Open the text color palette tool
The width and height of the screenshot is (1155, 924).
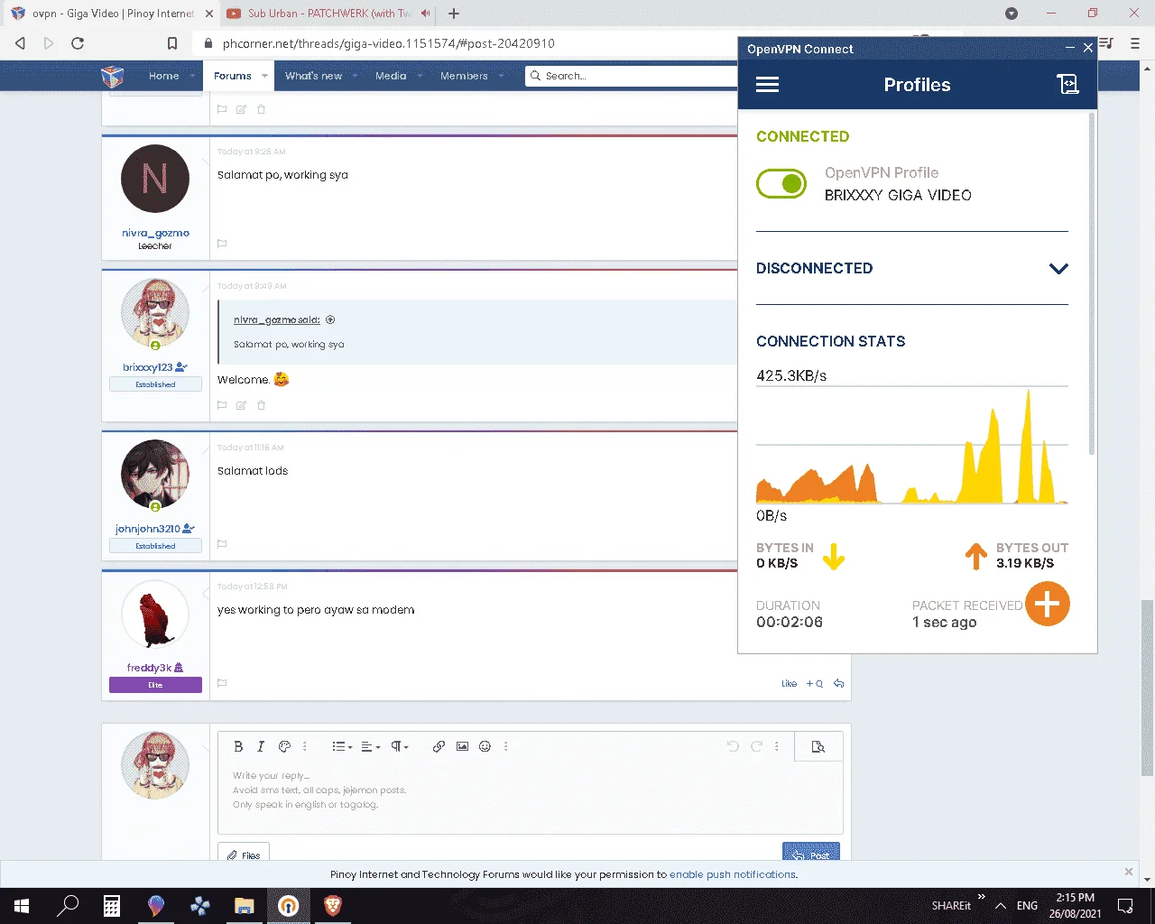pyautogui.click(x=284, y=746)
